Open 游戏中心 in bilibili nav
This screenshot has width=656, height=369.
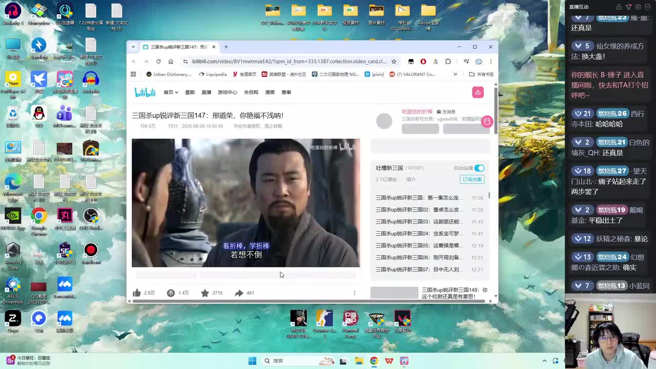(227, 92)
